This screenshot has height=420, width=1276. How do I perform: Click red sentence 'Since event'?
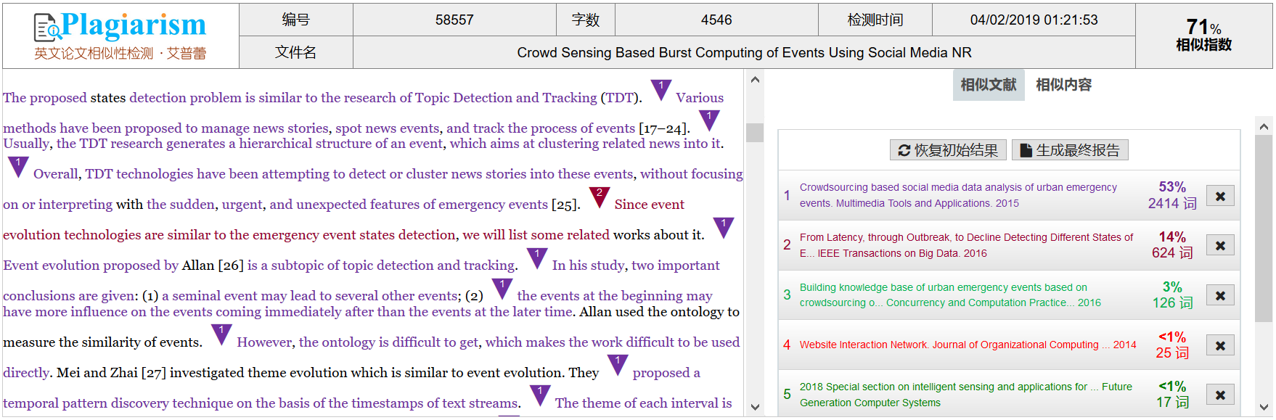point(649,205)
